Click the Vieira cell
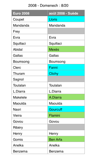100x158 pixels. [x=29, y=115]
